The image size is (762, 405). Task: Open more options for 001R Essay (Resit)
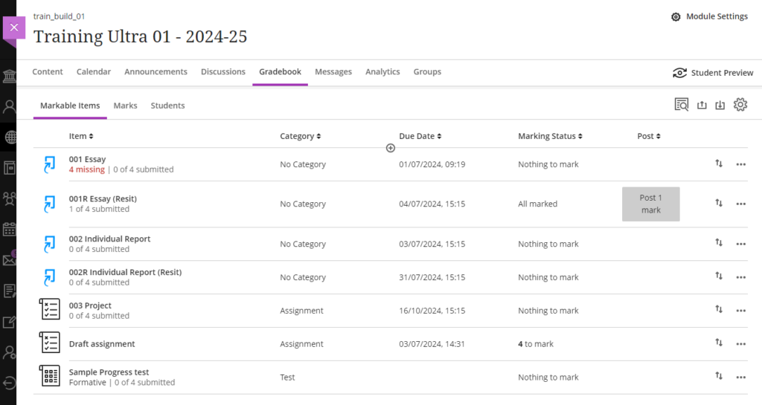pyautogui.click(x=740, y=204)
